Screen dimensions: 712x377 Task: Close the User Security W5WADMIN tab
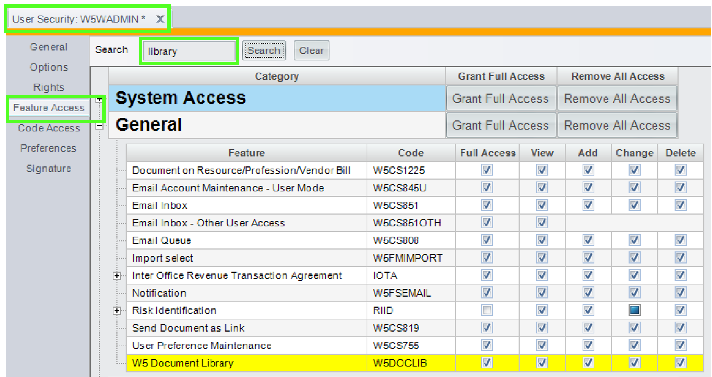(x=160, y=19)
